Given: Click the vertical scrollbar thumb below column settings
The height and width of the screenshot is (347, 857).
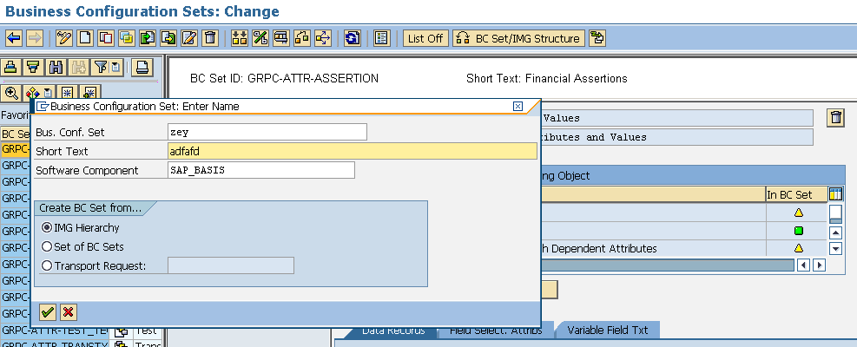Looking at the screenshot, I should point(835,213).
